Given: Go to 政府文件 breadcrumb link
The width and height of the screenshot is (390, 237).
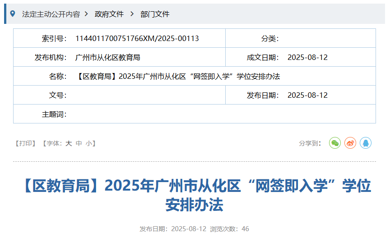Looking at the screenshot, I should tap(109, 14).
